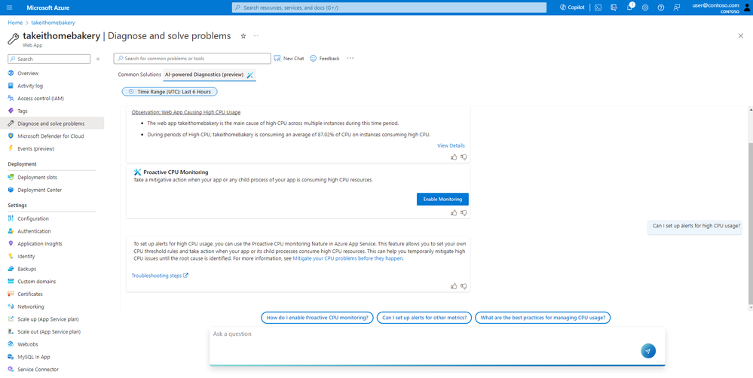Open the top bar feedback icon
Viewport: 753px width, 378px height.
point(677,8)
